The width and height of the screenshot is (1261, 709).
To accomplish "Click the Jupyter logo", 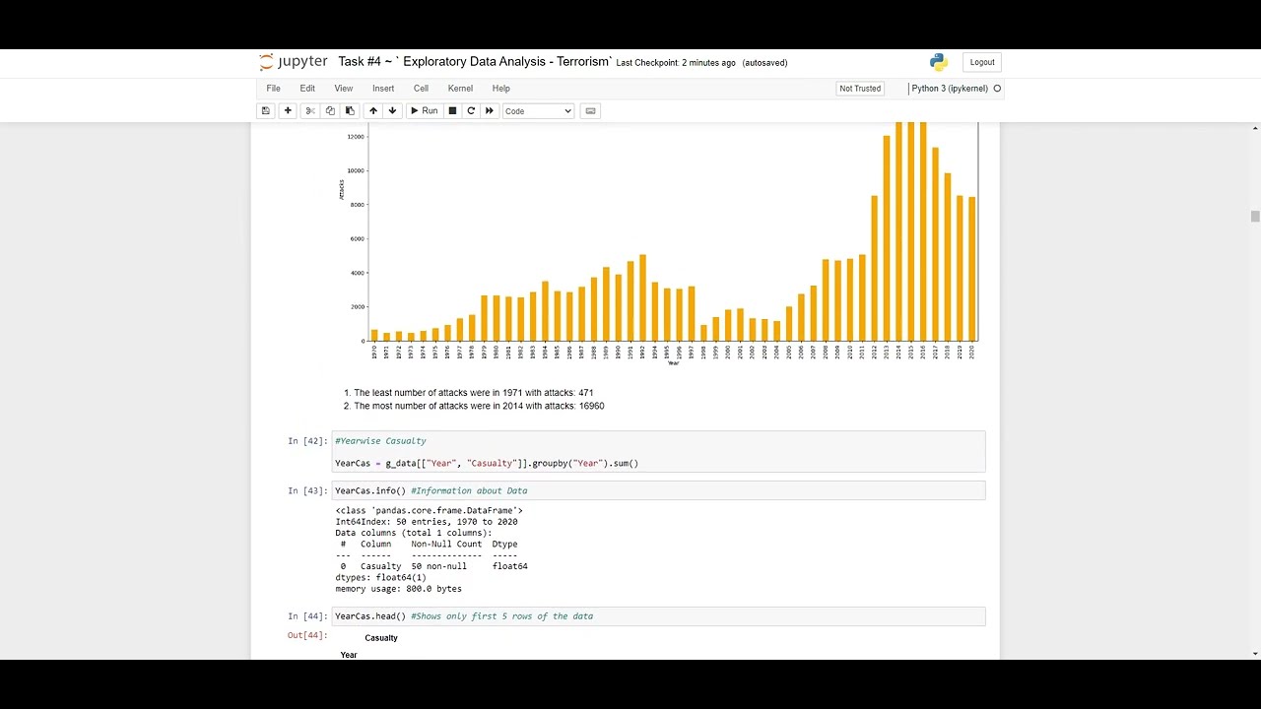I will tap(293, 62).
